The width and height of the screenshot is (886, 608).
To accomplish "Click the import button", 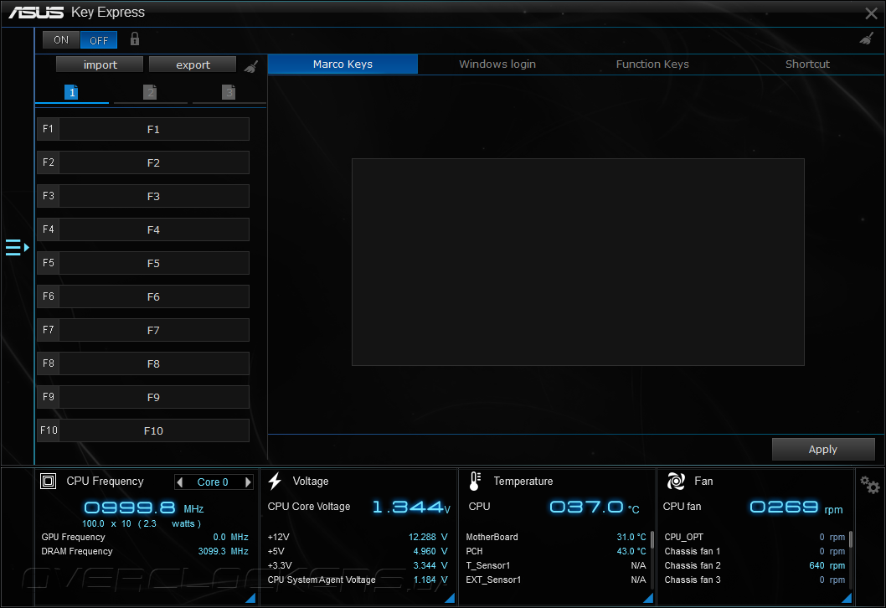I will coord(100,64).
